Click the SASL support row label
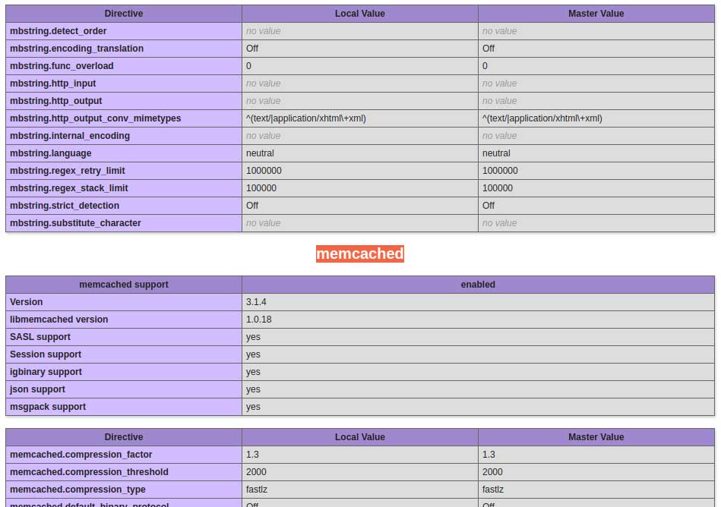This screenshot has width=721, height=507. pyautogui.click(x=40, y=337)
